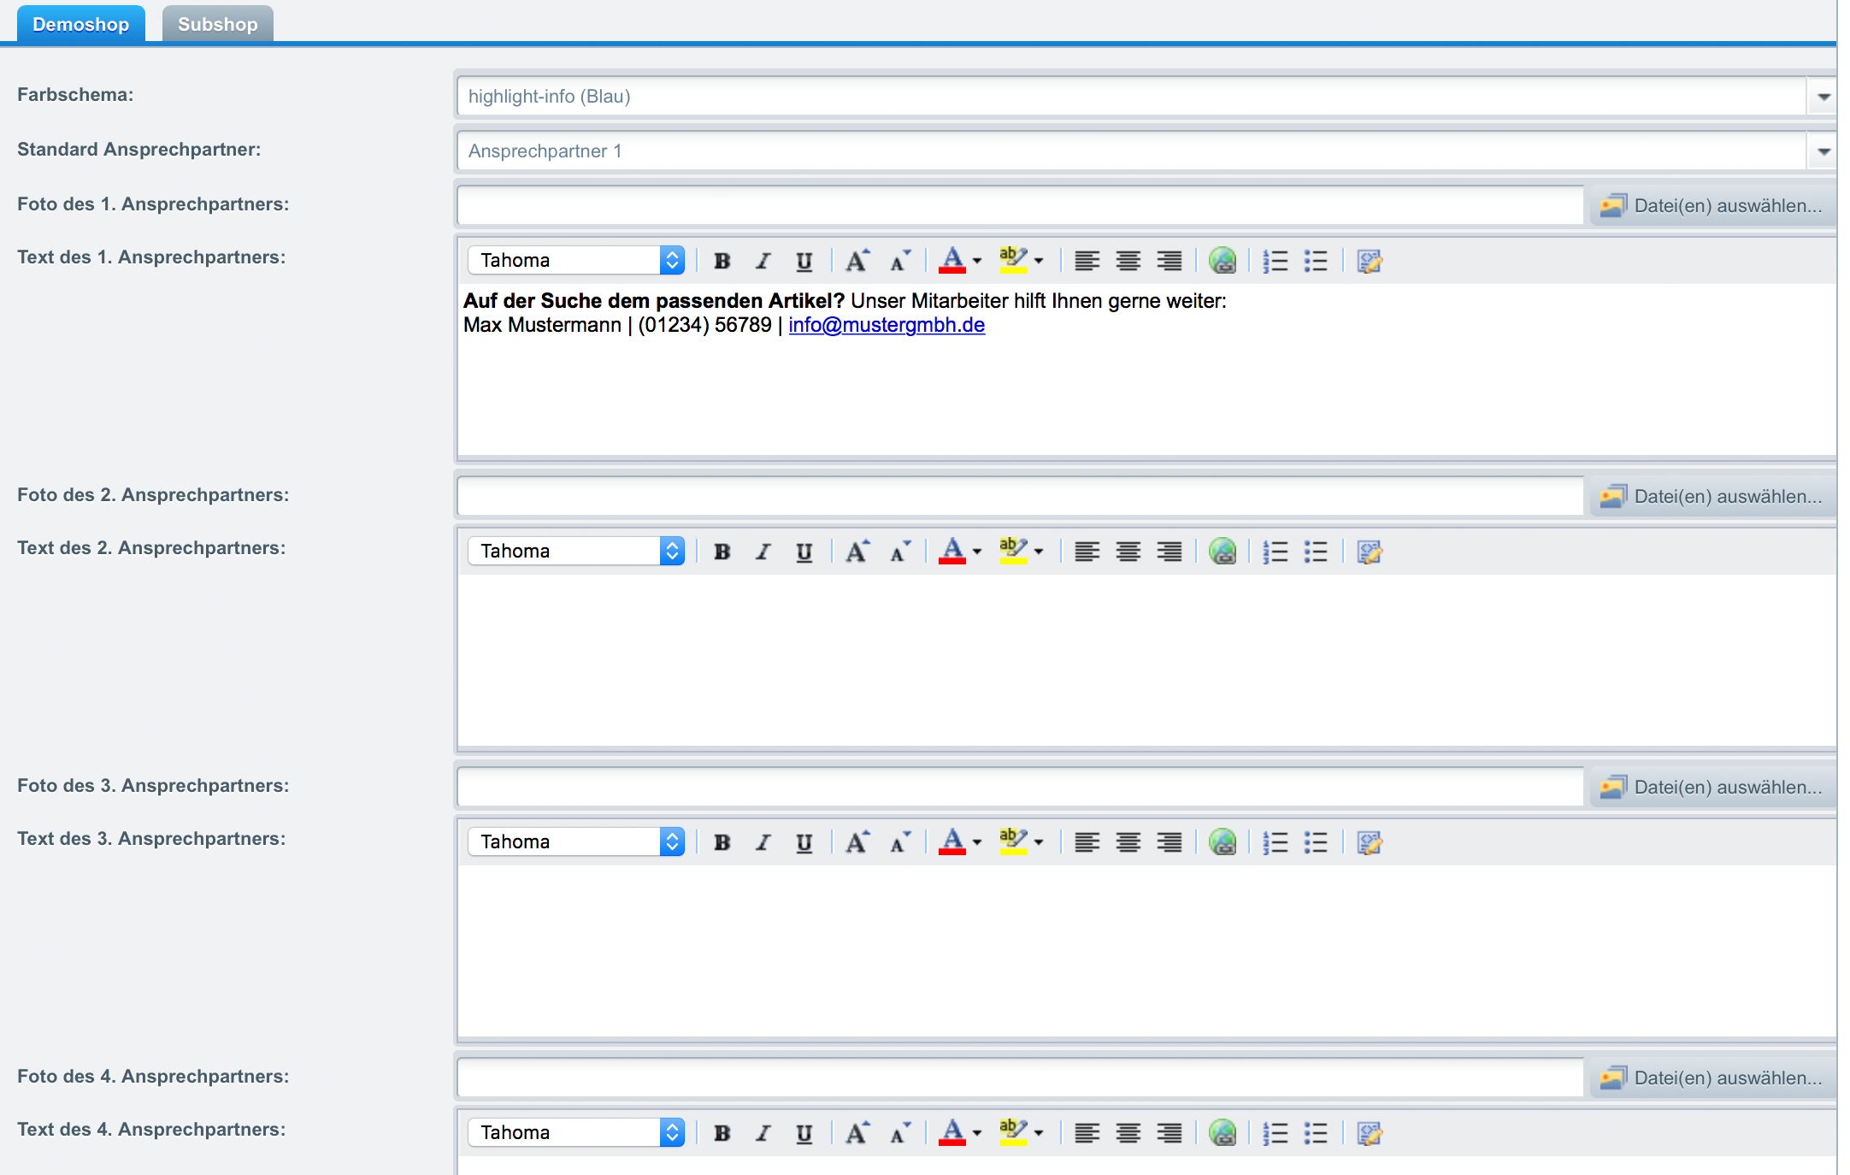The image size is (1850, 1175).
Task: Insert numbered list in editor 4
Action: click(1276, 1133)
